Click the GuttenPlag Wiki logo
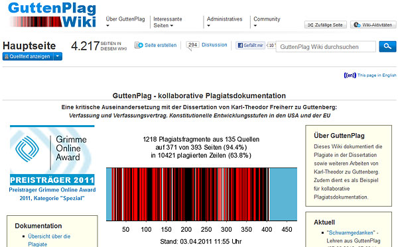The height and width of the screenshot is (247, 398). pos(52,15)
